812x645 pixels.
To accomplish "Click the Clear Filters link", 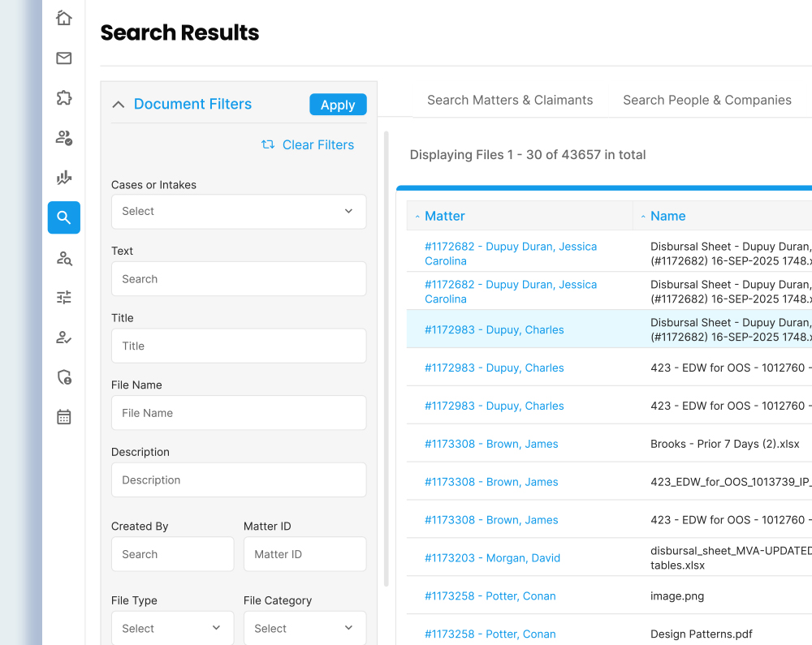I will 308,145.
